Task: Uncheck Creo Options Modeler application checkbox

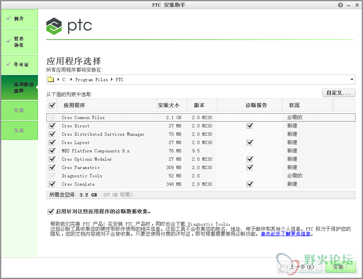Action: [x=52, y=159]
